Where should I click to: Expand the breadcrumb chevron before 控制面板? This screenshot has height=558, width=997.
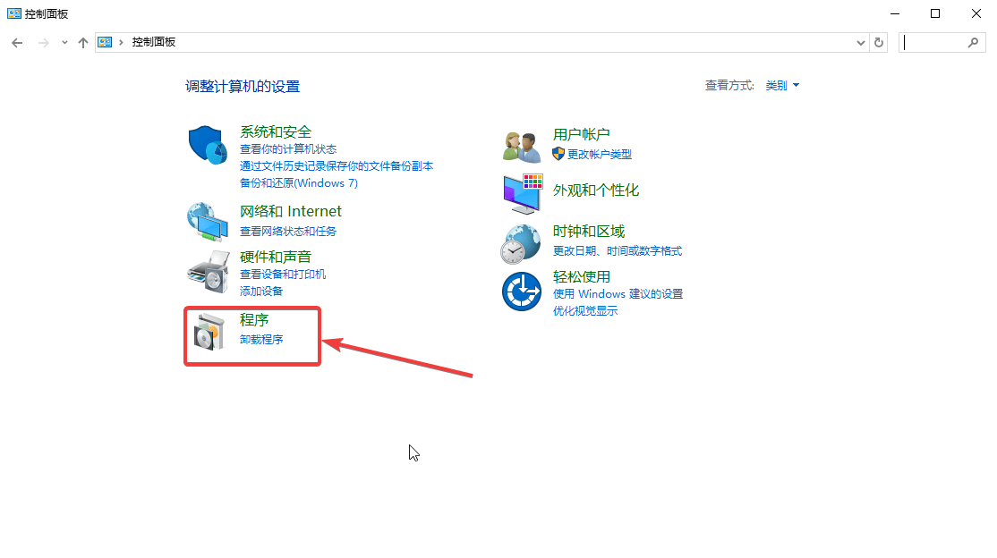(x=121, y=42)
